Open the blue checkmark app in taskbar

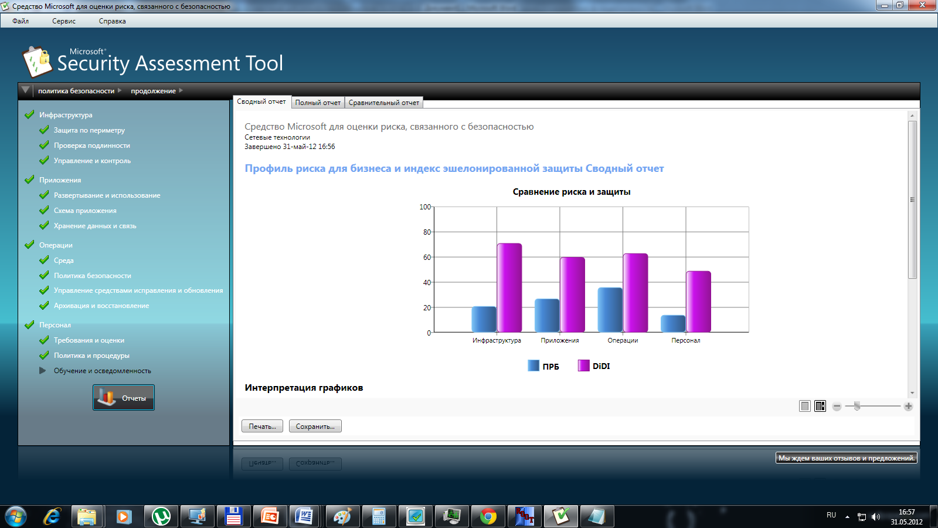click(x=415, y=516)
